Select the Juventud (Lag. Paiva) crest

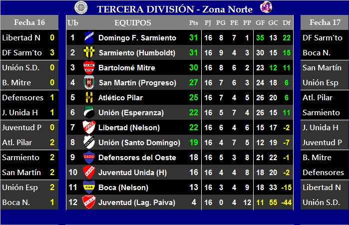tap(89, 202)
